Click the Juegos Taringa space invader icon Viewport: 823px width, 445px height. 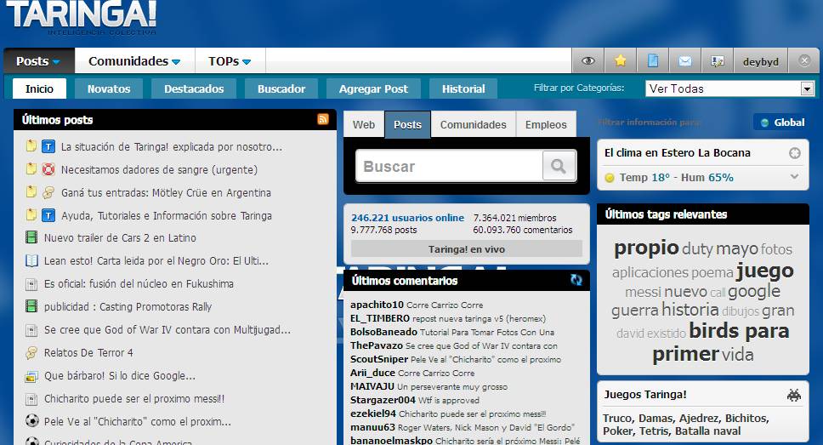[793, 395]
